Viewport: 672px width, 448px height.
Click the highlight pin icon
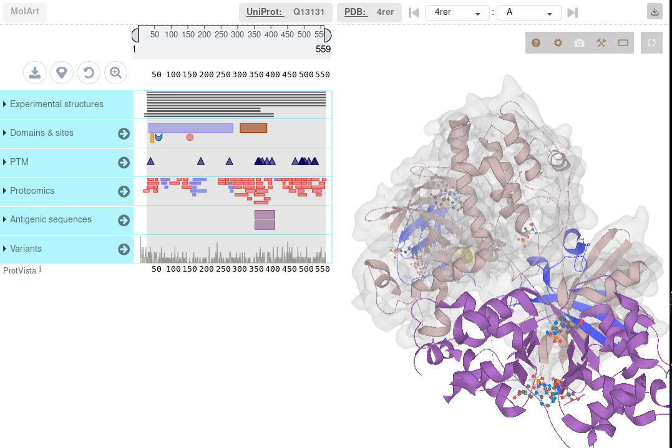(x=62, y=72)
